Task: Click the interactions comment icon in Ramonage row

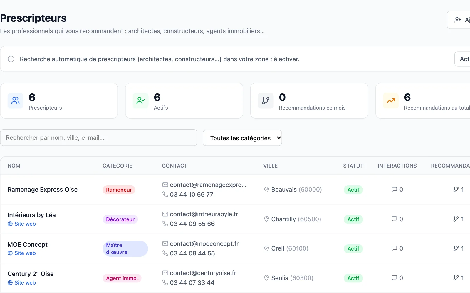Action: click(x=394, y=189)
